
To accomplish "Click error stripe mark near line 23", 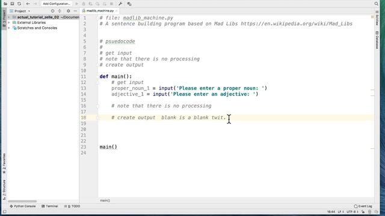I will (x=372, y=148).
